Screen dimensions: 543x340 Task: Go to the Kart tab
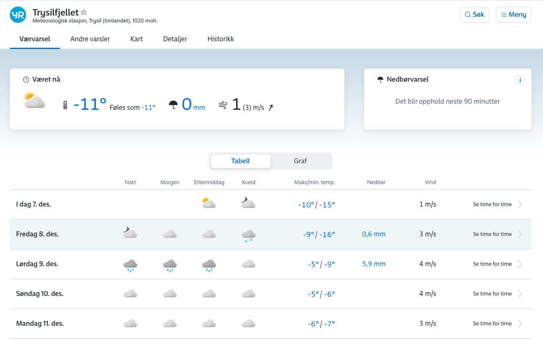137,39
